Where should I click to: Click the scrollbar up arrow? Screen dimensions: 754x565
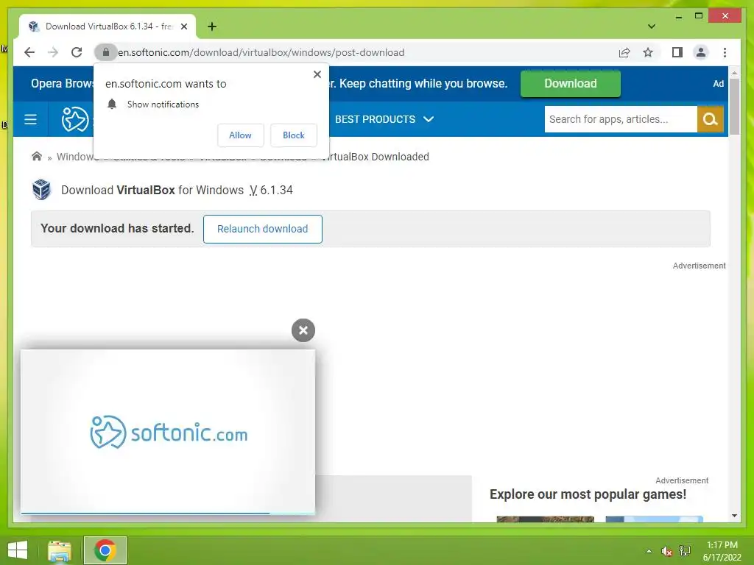(734, 73)
